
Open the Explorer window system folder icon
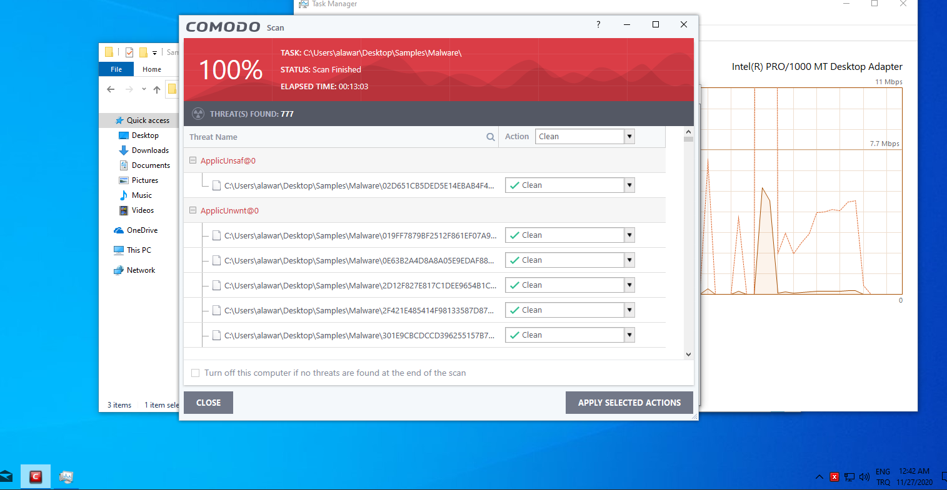(x=109, y=52)
